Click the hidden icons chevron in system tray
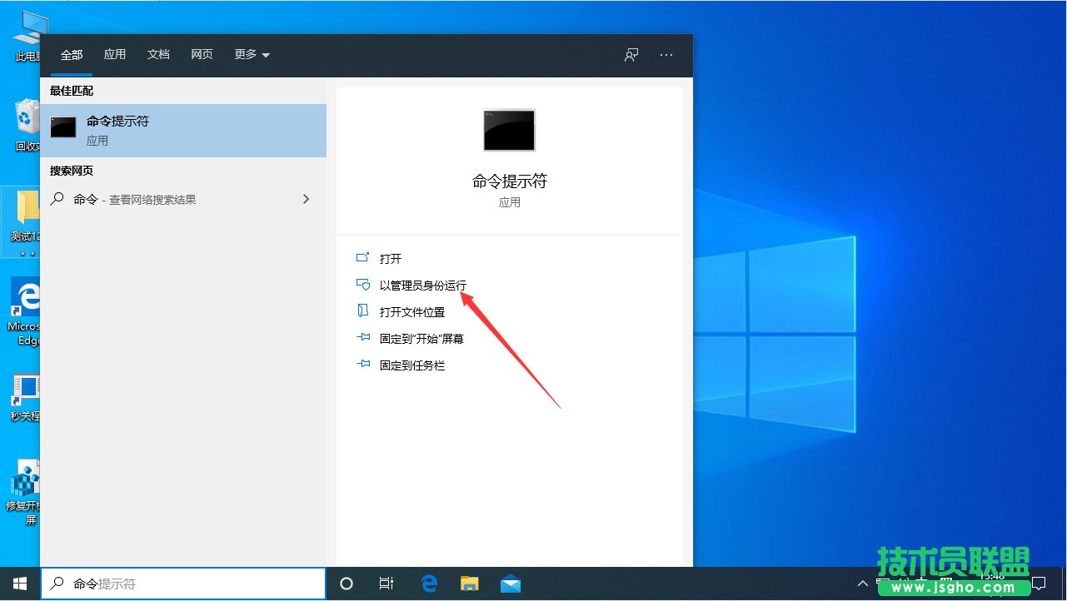 click(863, 584)
